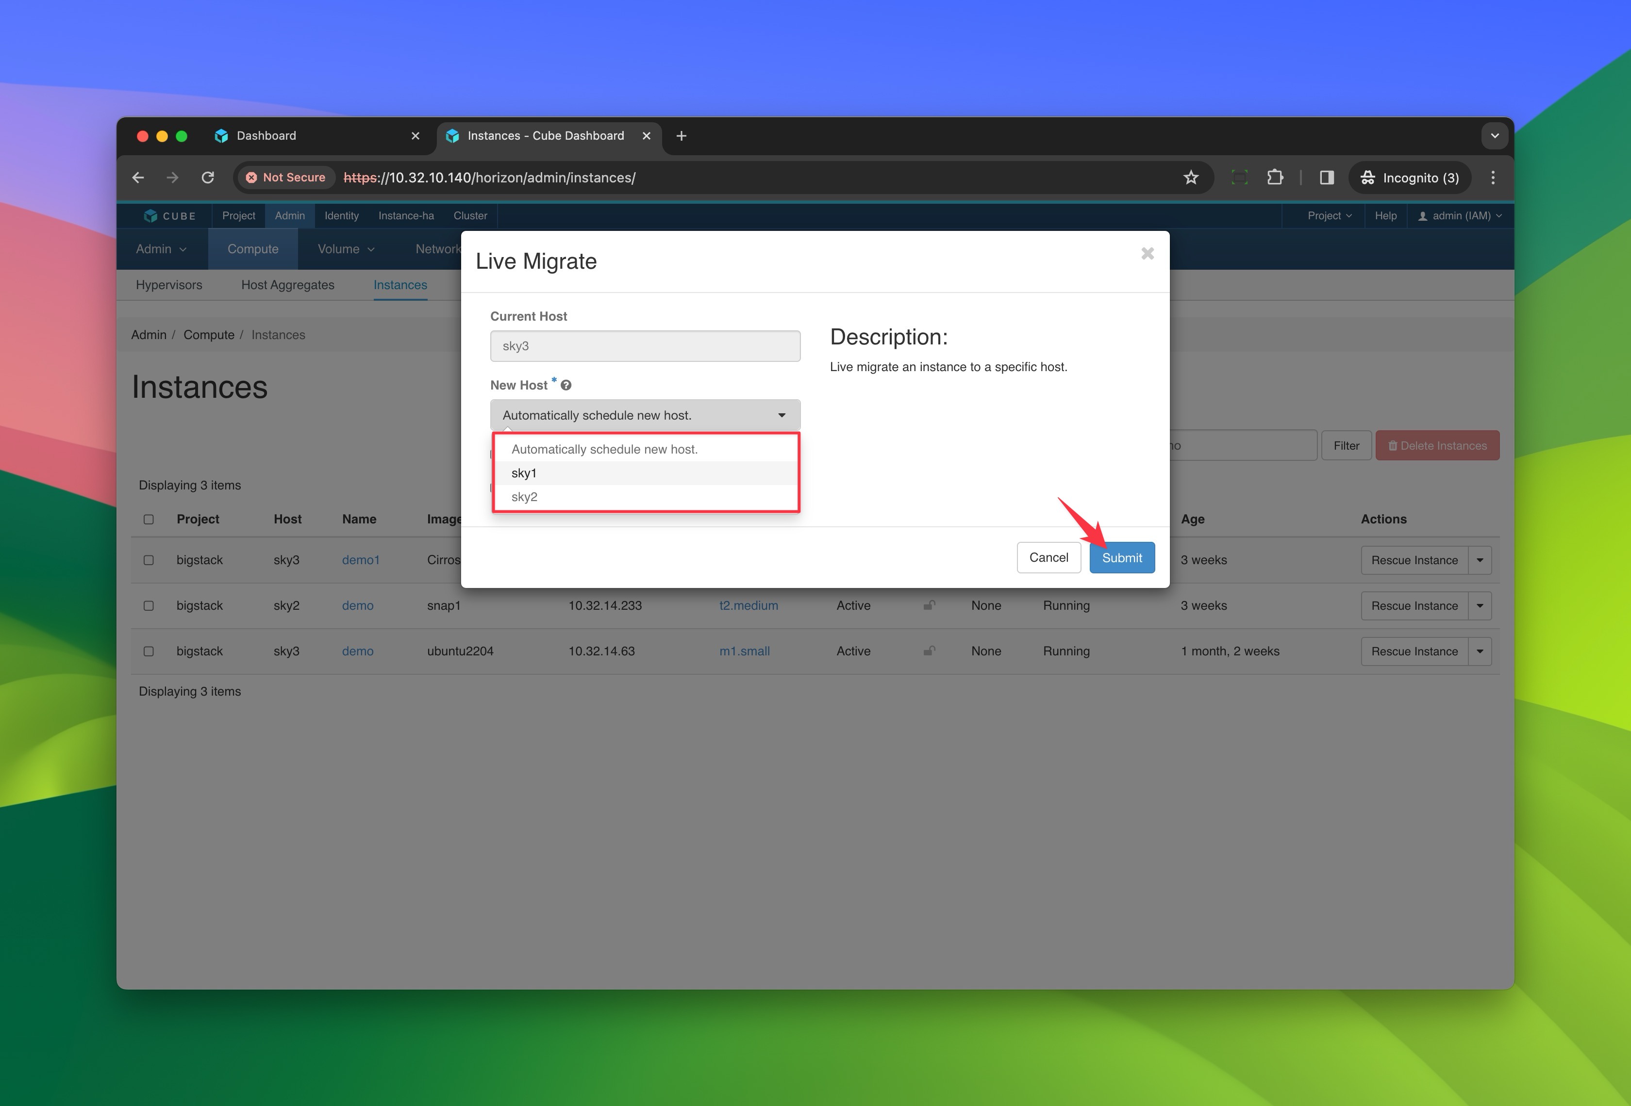Click Rescue Instance for the ubuntu2204 row
The image size is (1631, 1106).
pos(1414,651)
